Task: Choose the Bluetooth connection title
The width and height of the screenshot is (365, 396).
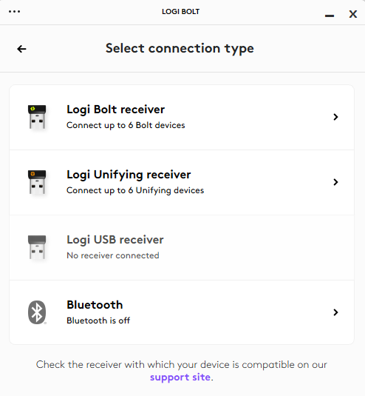Action: tap(95, 305)
